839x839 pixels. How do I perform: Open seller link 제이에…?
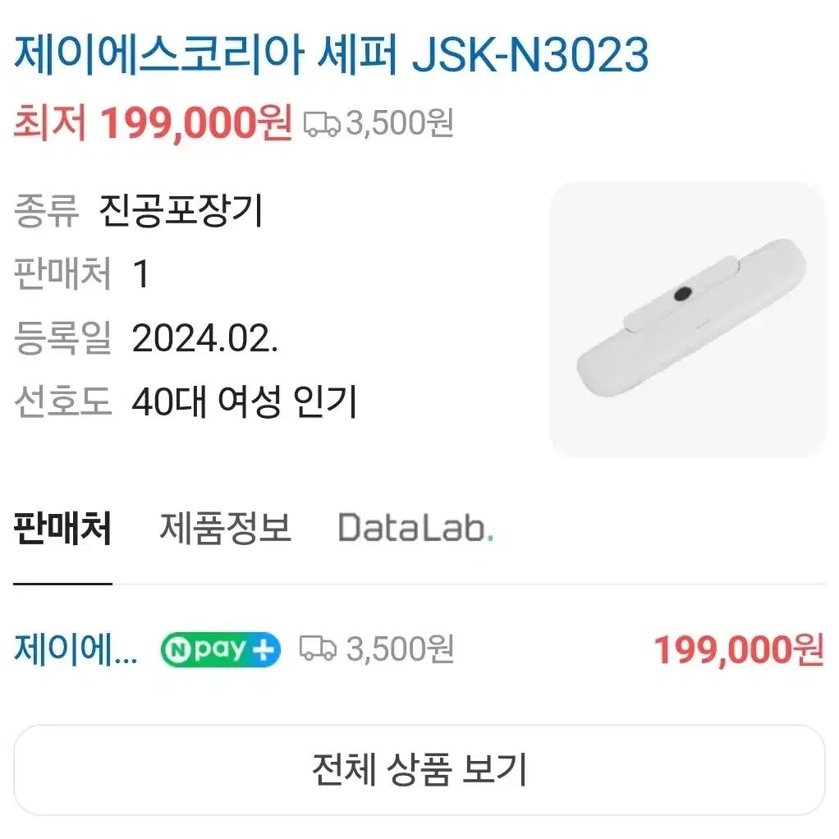coord(76,649)
